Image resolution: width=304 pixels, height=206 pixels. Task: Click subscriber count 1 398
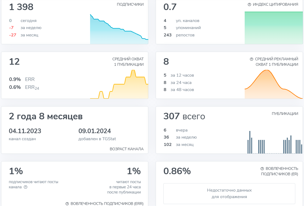point(21,7)
